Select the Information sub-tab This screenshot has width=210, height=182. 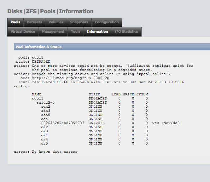click(97, 32)
